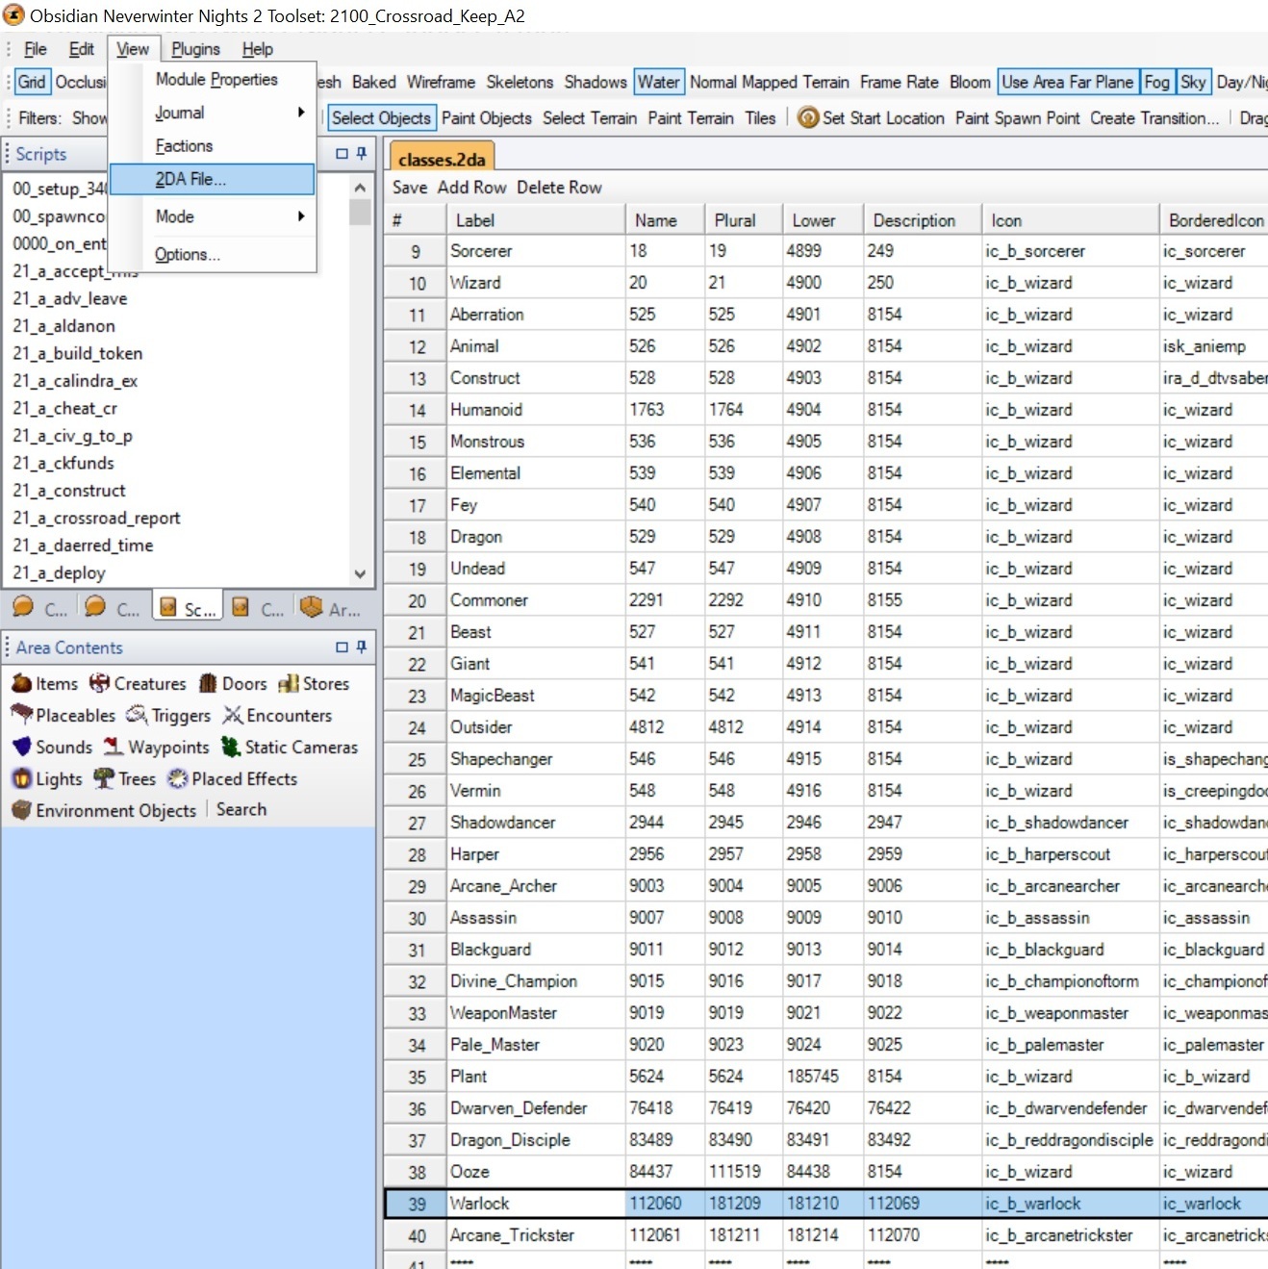
Task: Toggle Wireframe view
Action: click(x=441, y=82)
